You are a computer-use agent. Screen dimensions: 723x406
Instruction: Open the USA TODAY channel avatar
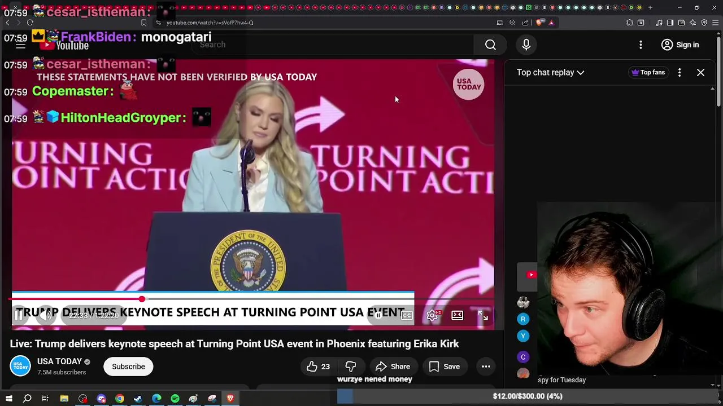tap(20, 367)
